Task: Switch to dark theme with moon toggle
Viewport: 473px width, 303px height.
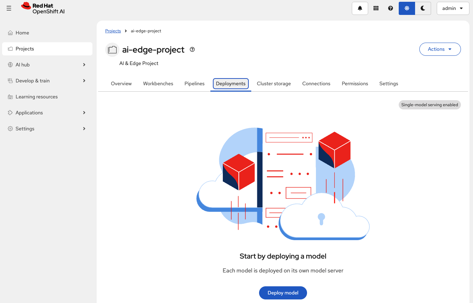Action: tap(423, 8)
